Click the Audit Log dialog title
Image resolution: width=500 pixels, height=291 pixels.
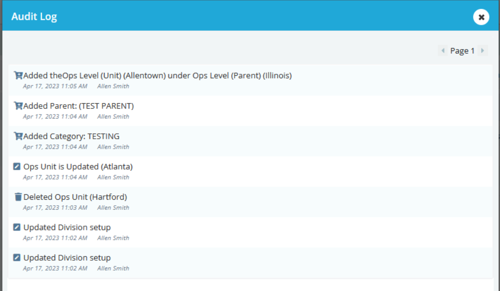point(34,16)
